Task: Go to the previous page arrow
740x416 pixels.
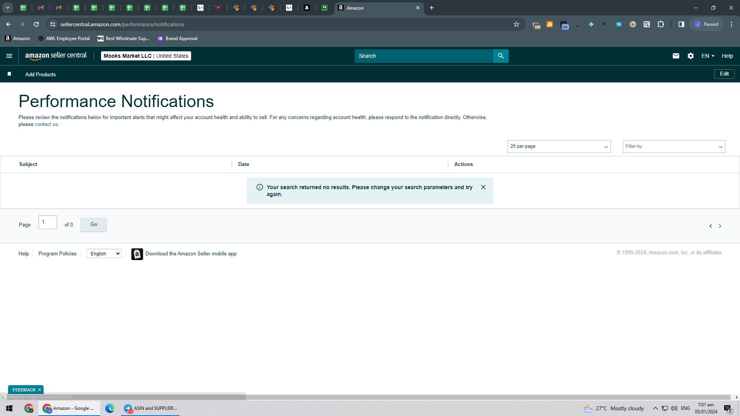Action: click(x=711, y=226)
